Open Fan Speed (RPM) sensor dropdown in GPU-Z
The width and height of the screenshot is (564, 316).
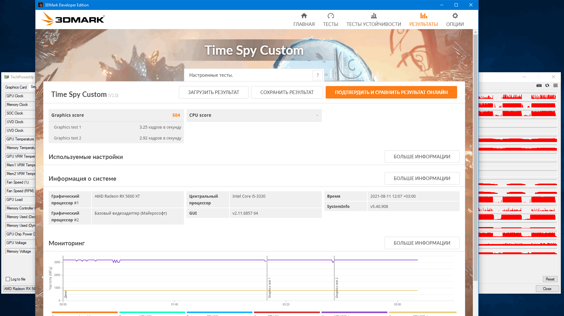click(20, 191)
